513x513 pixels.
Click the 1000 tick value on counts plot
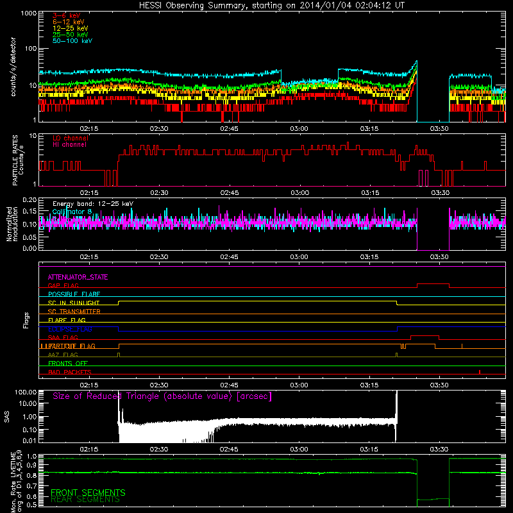(x=29, y=13)
